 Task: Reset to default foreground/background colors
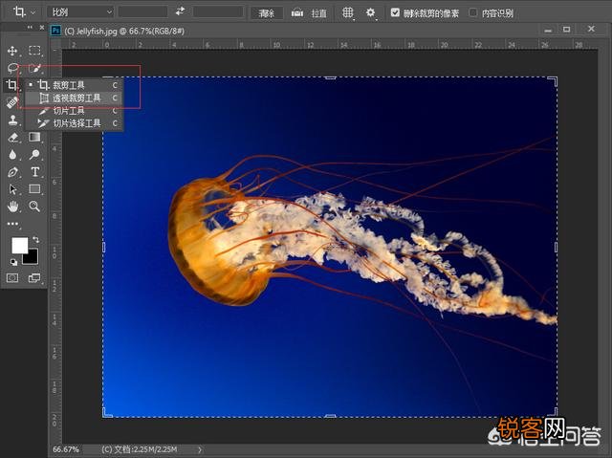pos(13,262)
